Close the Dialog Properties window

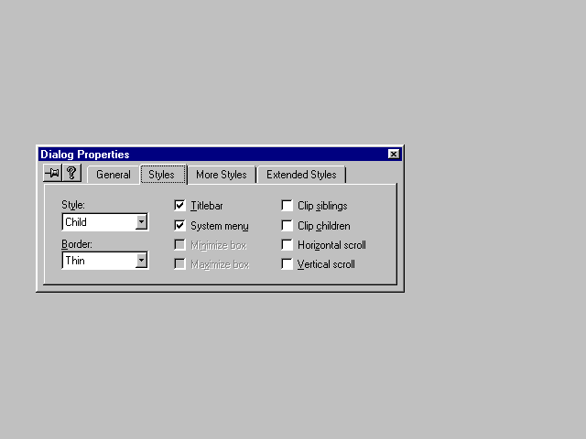point(394,154)
